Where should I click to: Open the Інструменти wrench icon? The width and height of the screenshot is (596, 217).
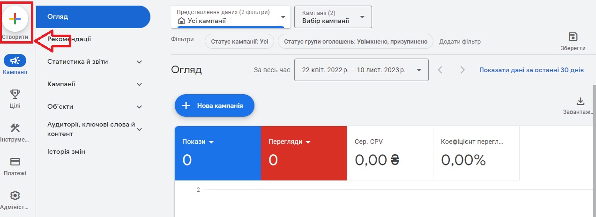[x=15, y=128]
